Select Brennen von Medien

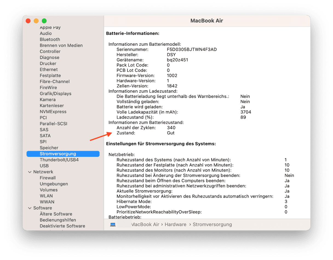coord(61,45)
